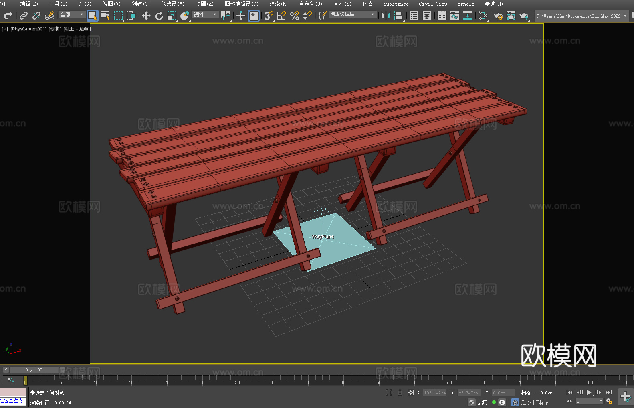Click the Use Pivot Point Center icon

(226, 16)
